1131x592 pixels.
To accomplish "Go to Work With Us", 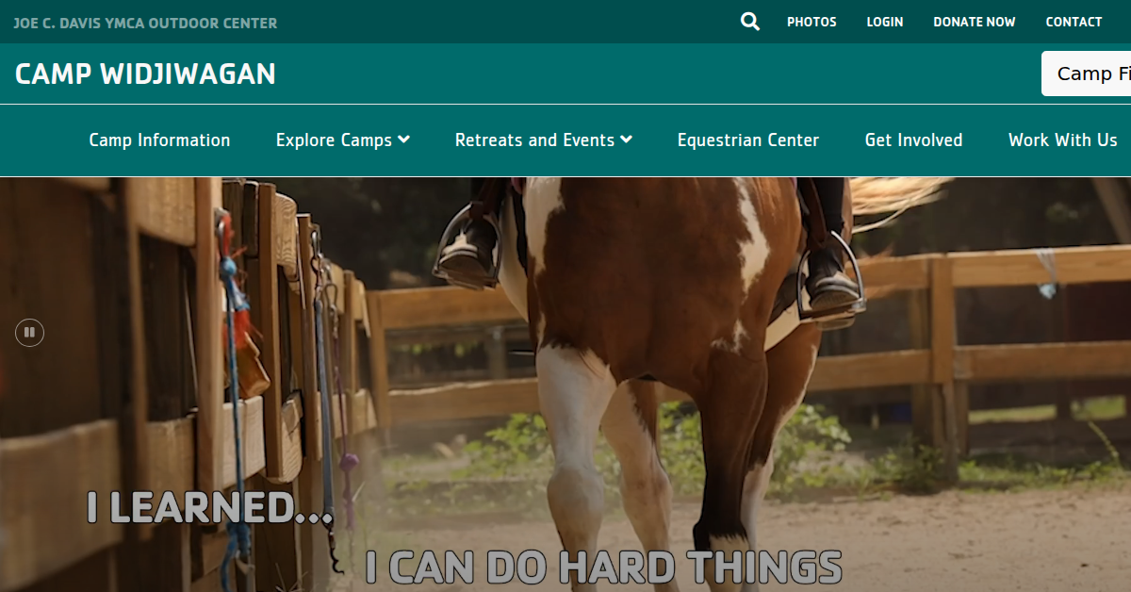I will point(1062,140).
